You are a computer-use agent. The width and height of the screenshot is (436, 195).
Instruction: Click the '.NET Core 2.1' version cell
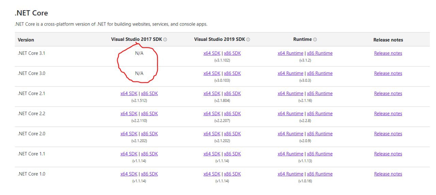tap(31, 93)
